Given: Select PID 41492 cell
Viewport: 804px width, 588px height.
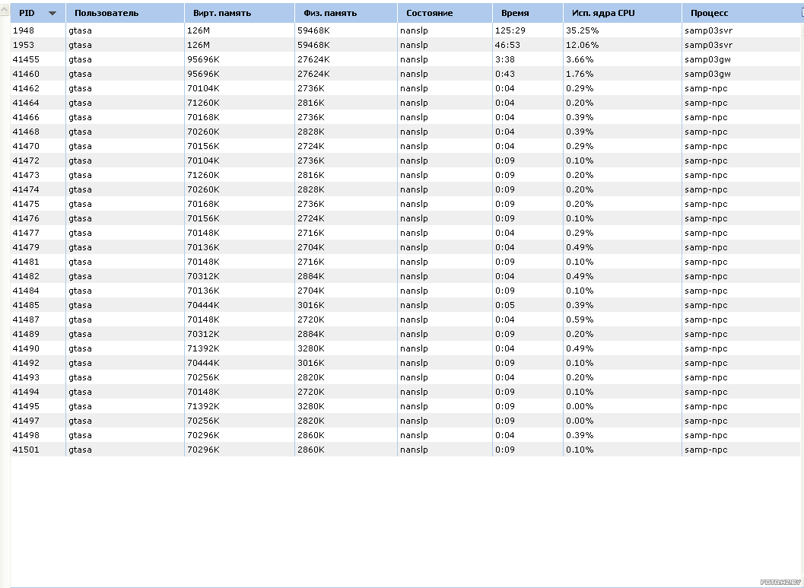Looking at the screenshot, I should click(x=26, y=362).
